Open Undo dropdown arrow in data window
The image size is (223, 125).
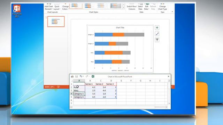pos(83,76)
